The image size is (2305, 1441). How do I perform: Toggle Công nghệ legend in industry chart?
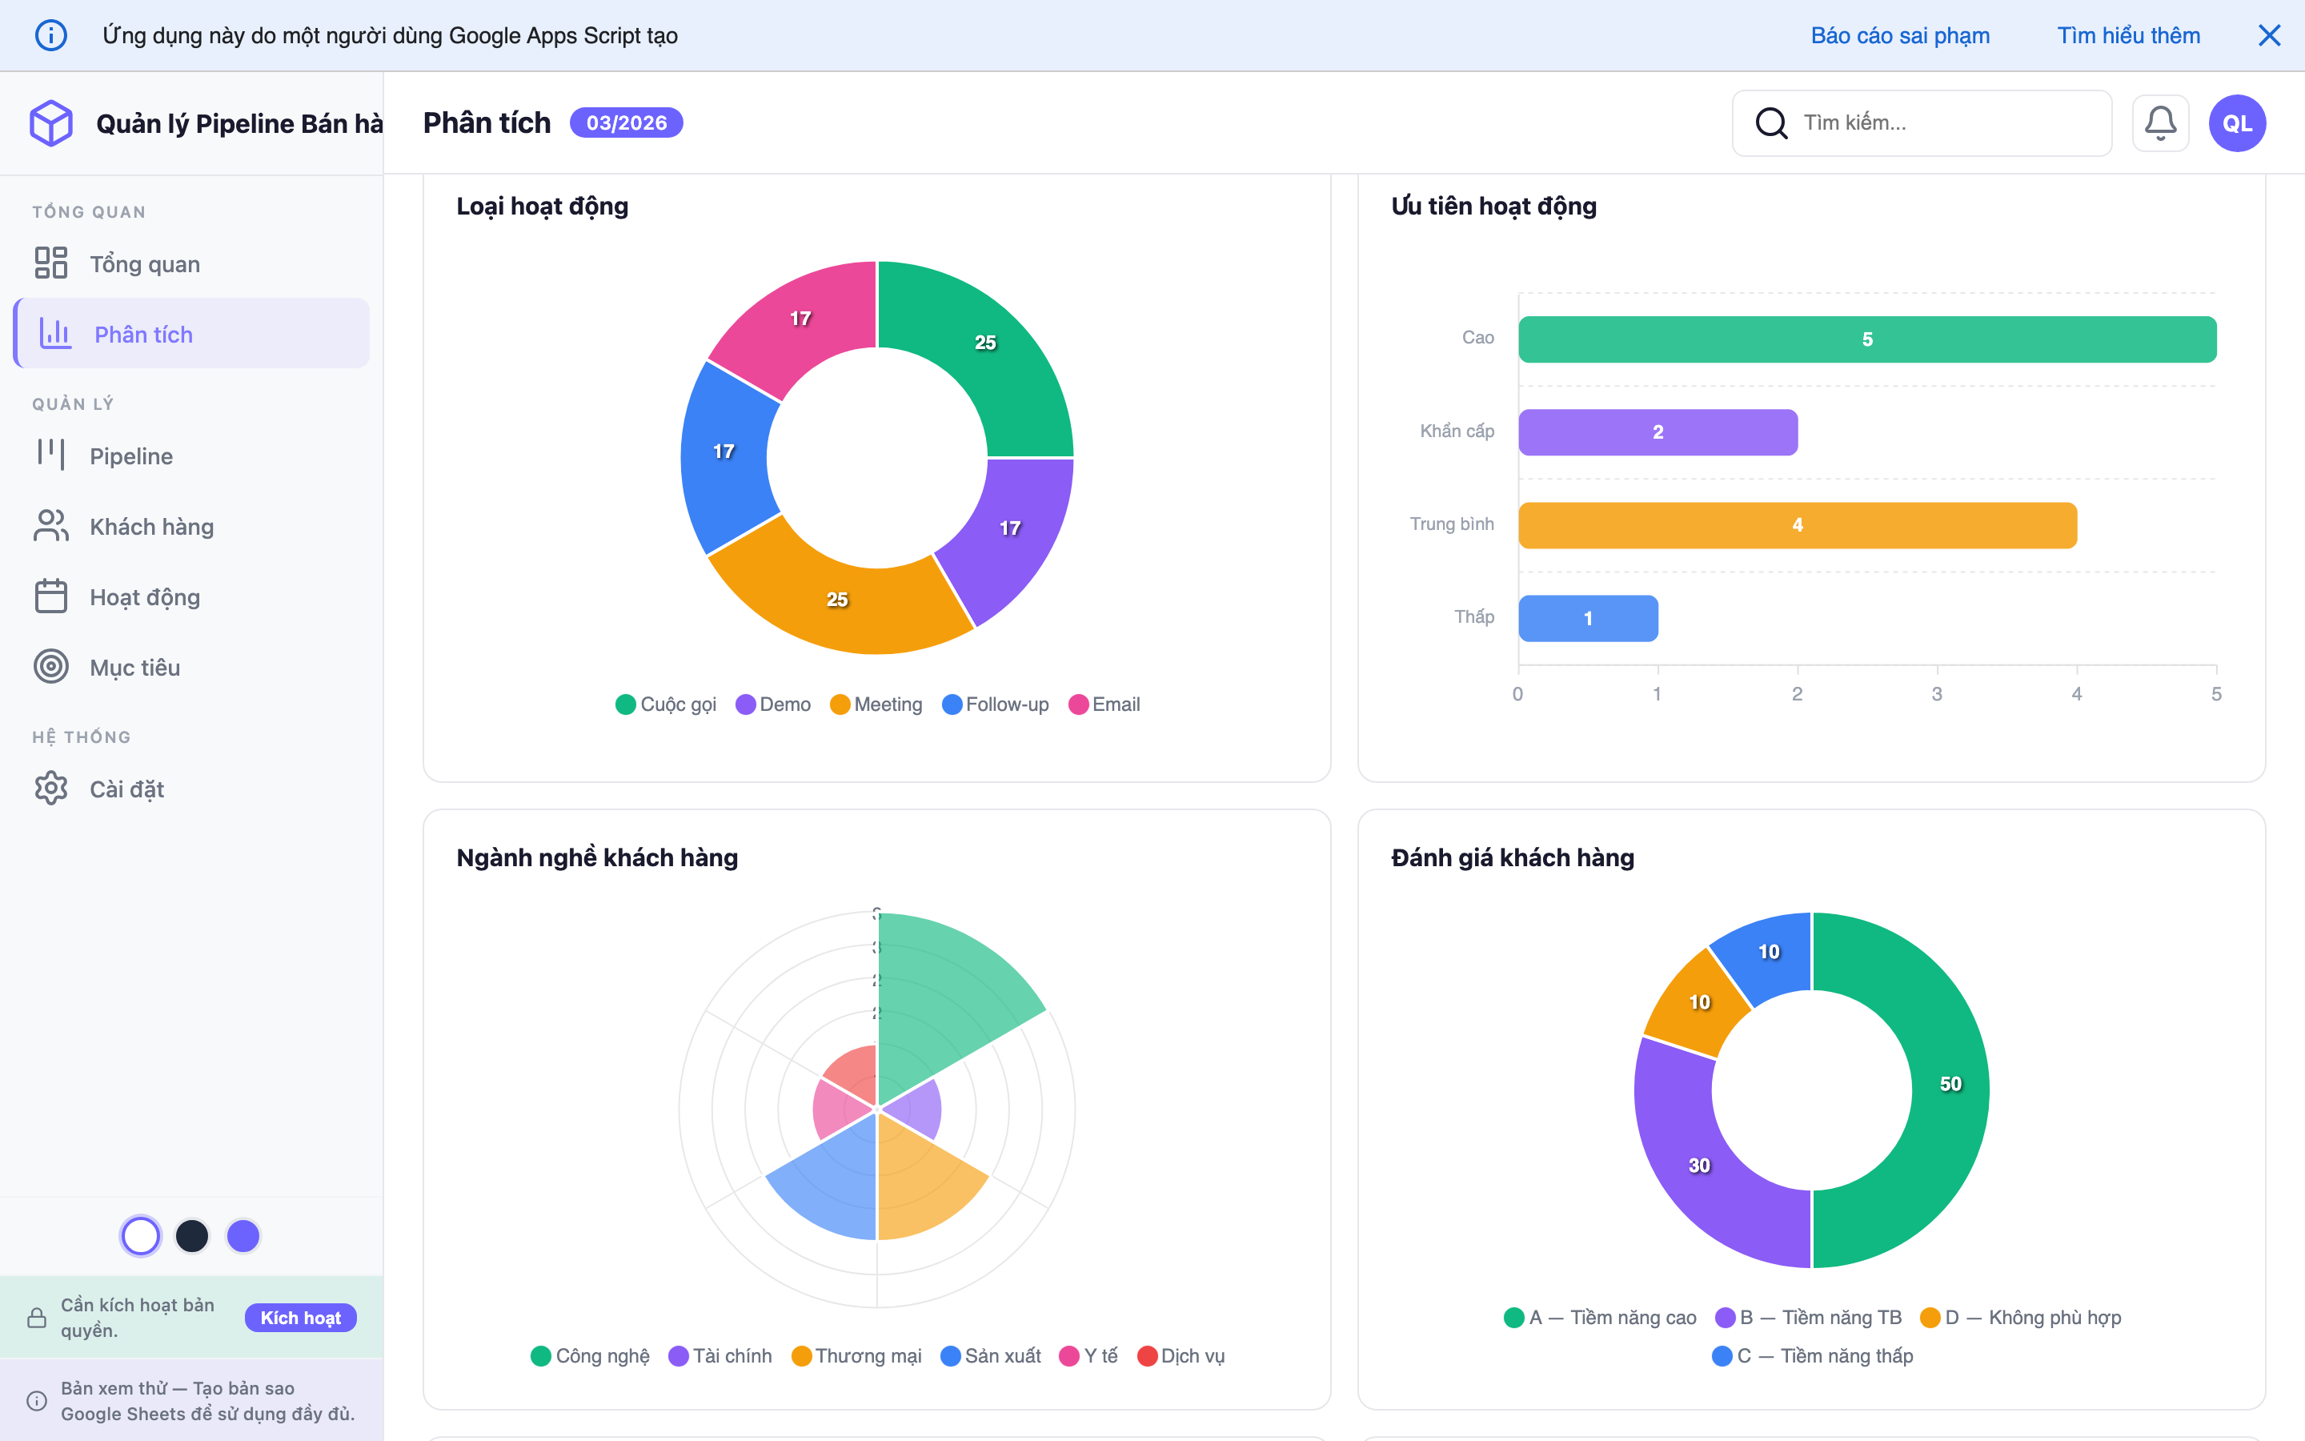click(x=591, y=1355)
